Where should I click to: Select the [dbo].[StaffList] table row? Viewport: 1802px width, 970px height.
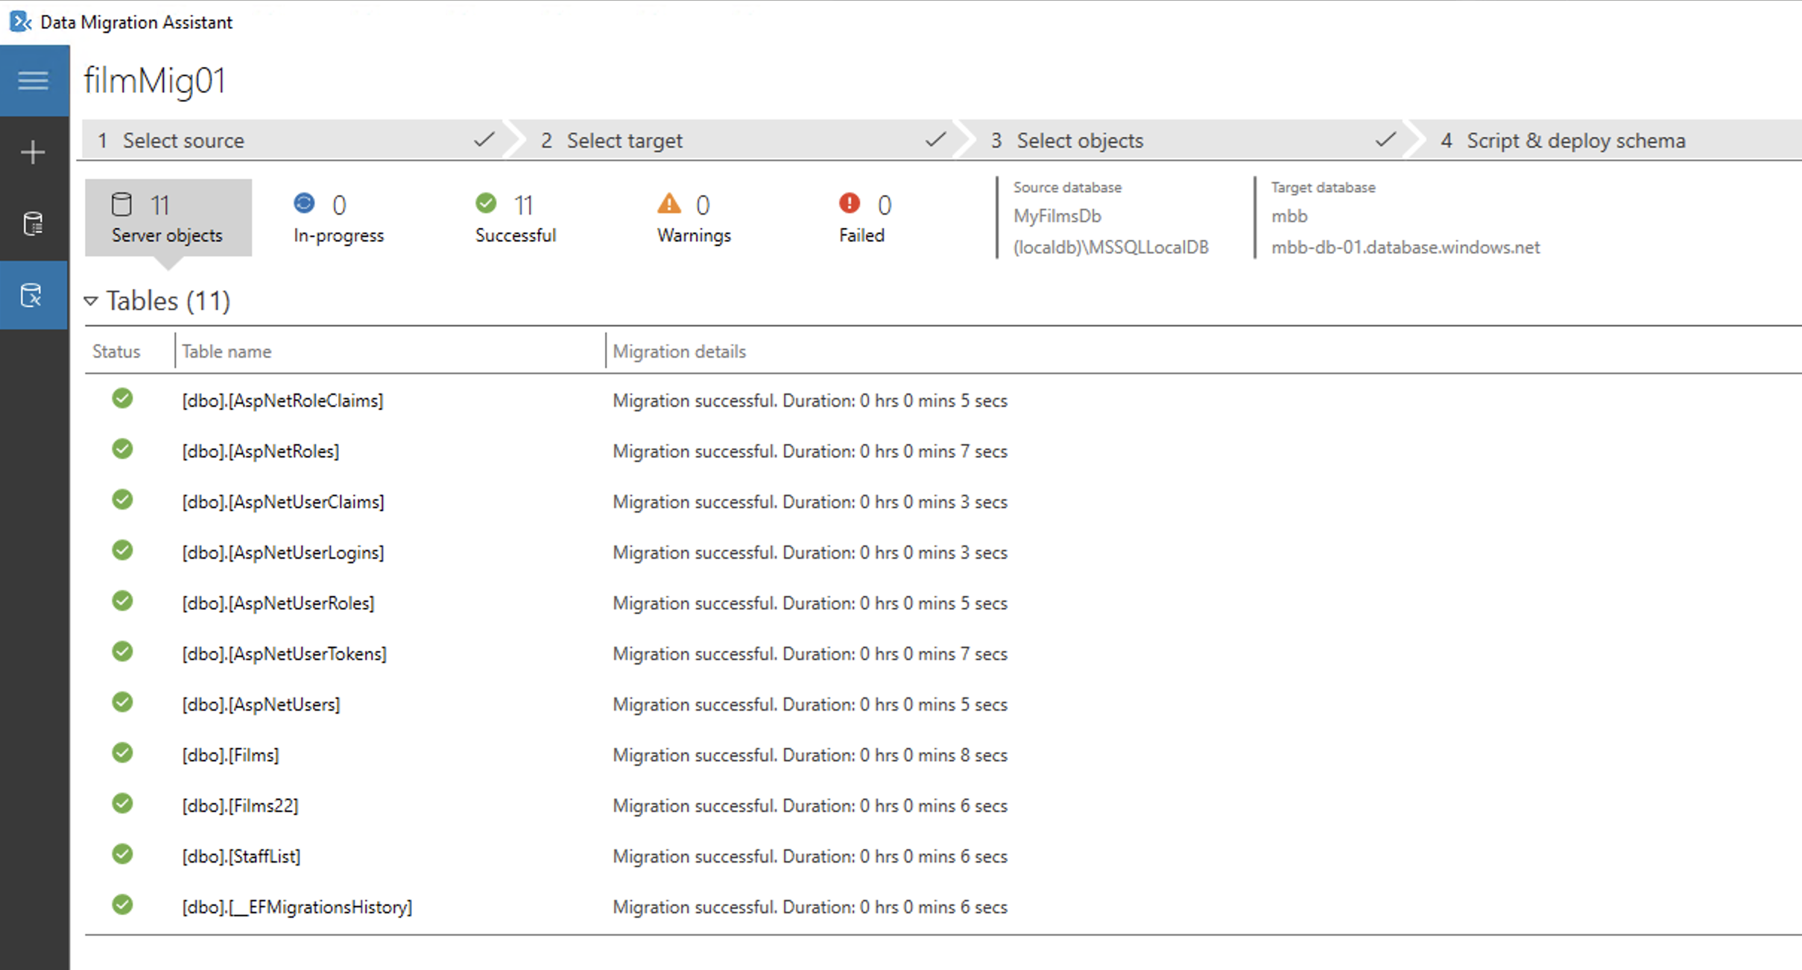coord(241,856)
